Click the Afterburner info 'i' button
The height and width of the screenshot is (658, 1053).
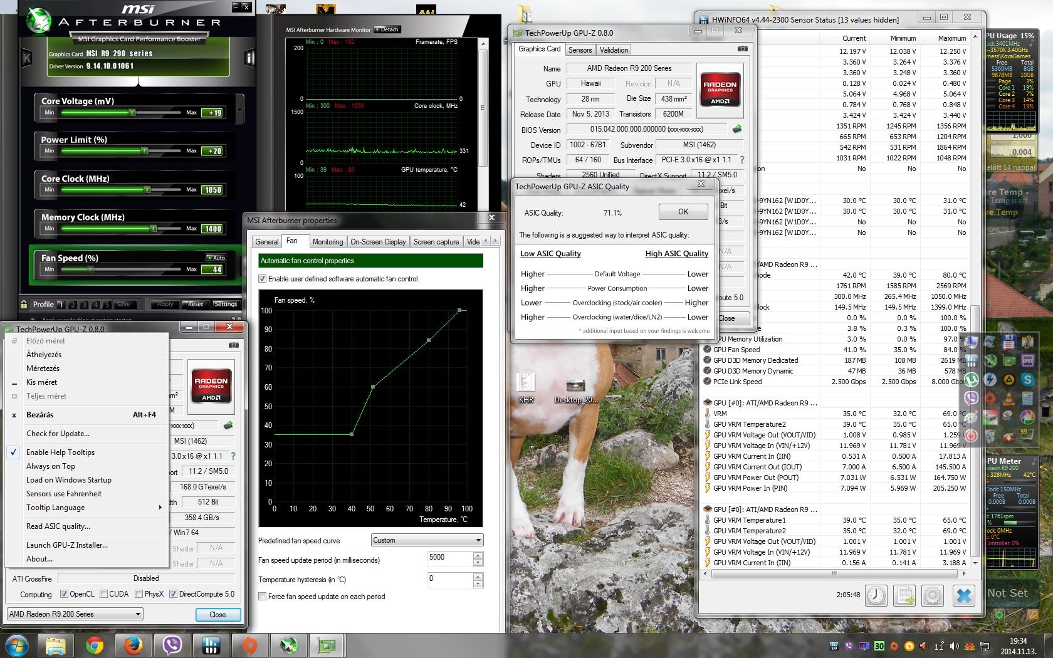point(249,58)
